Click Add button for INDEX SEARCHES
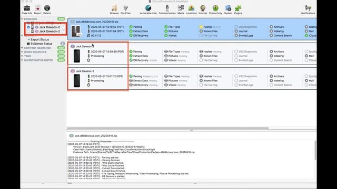The width and height of the screenshot is (337, 189). click(61, 52)
